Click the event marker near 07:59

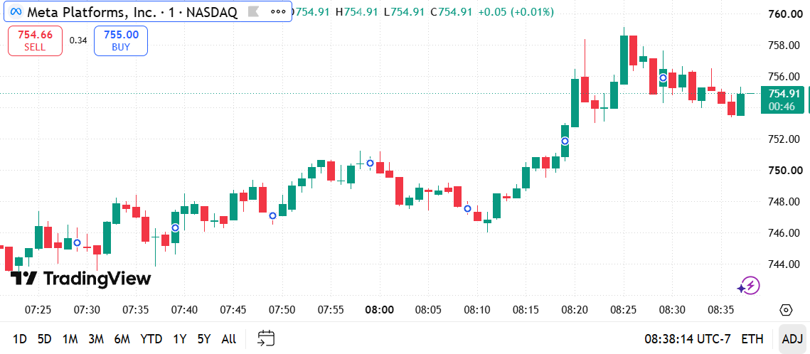(x=370, y=163)
